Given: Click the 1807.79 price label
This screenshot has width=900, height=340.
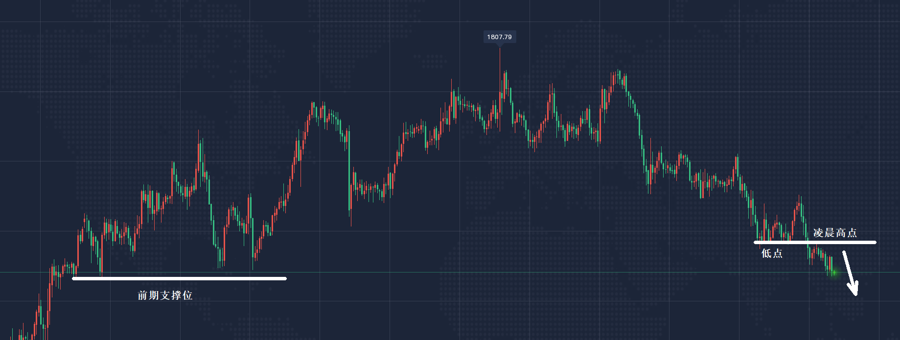Looking at the screenshot, I should tap(499, 37).
